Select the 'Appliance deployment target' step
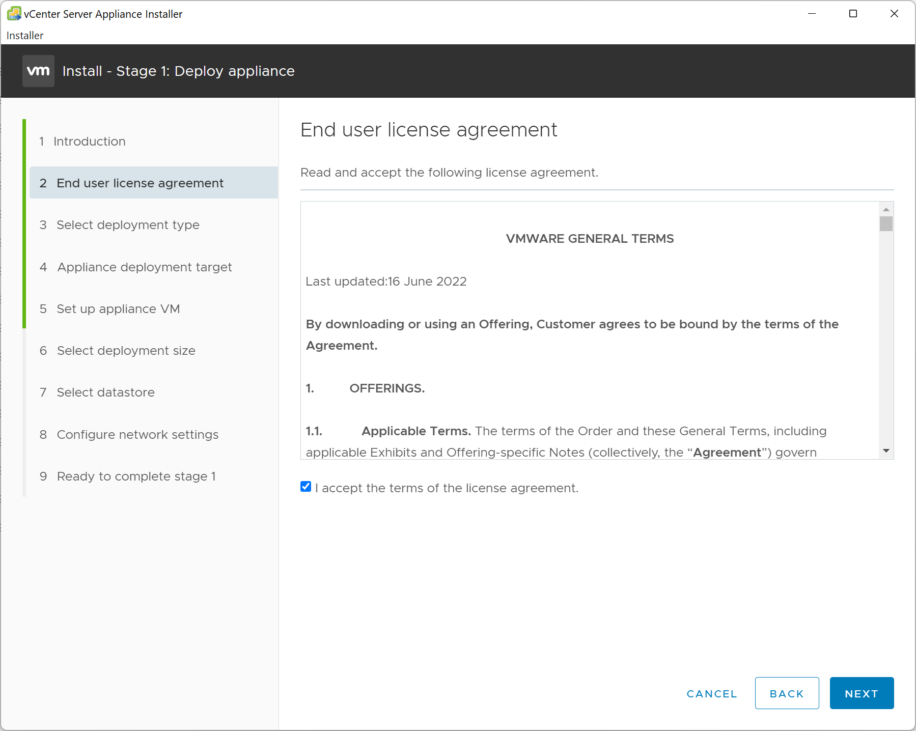The height and width of the screenshot is (731, 916). coord(144,267)
